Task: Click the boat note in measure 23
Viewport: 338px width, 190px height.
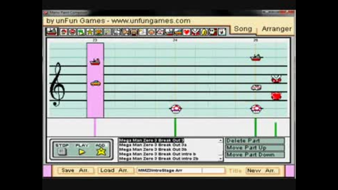Action: pos(95,62)
